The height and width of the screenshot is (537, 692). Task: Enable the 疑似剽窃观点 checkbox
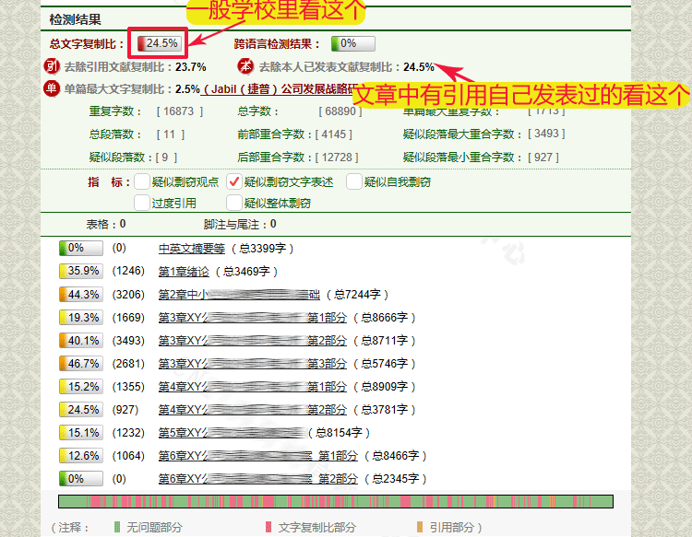tap(142, 181)
